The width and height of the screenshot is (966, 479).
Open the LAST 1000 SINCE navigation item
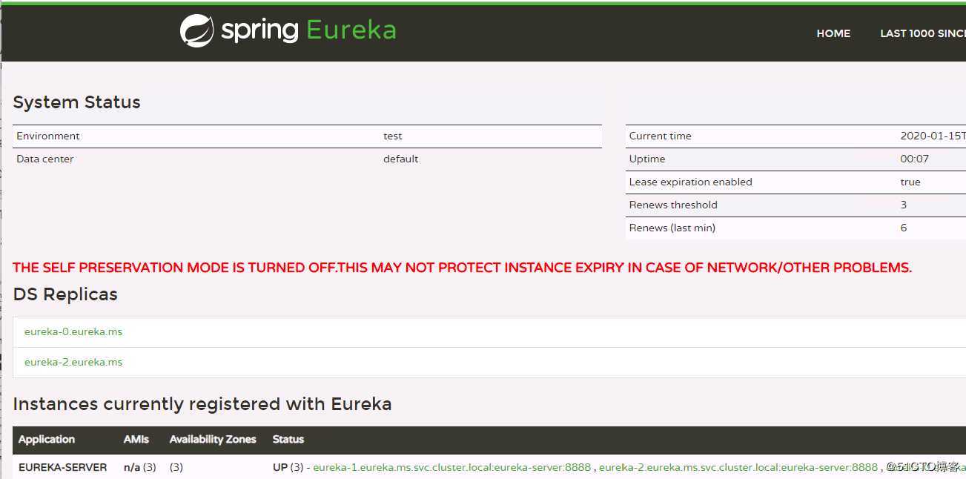pos(922,33)
